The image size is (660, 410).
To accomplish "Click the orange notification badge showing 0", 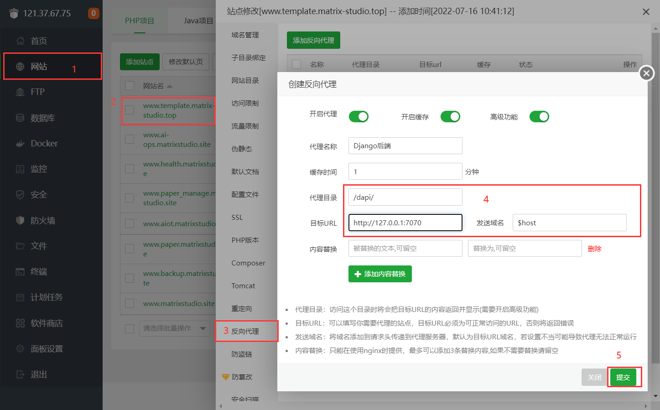I will [x=94, y=13].
